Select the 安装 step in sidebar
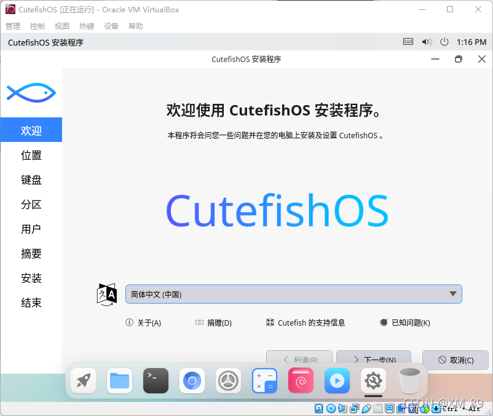 pos(31,278)
